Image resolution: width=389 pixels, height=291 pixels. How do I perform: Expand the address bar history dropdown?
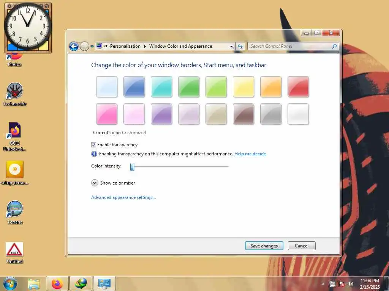[x=231, y=46]
